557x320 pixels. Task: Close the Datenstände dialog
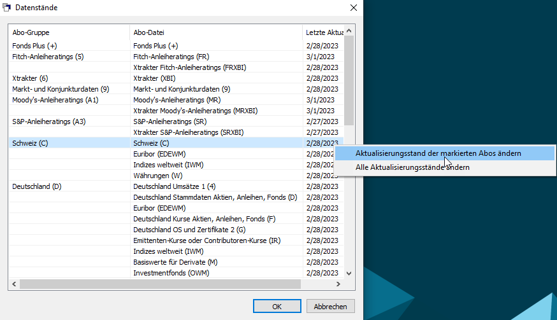[354, 8]
